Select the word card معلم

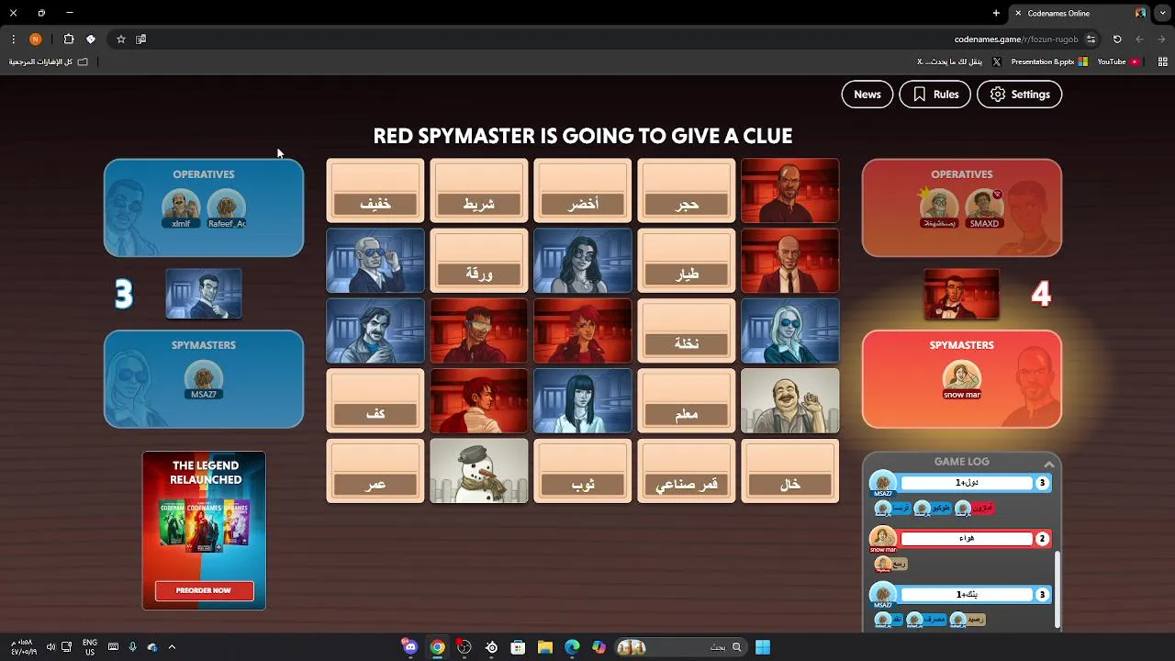click(686, 401)
